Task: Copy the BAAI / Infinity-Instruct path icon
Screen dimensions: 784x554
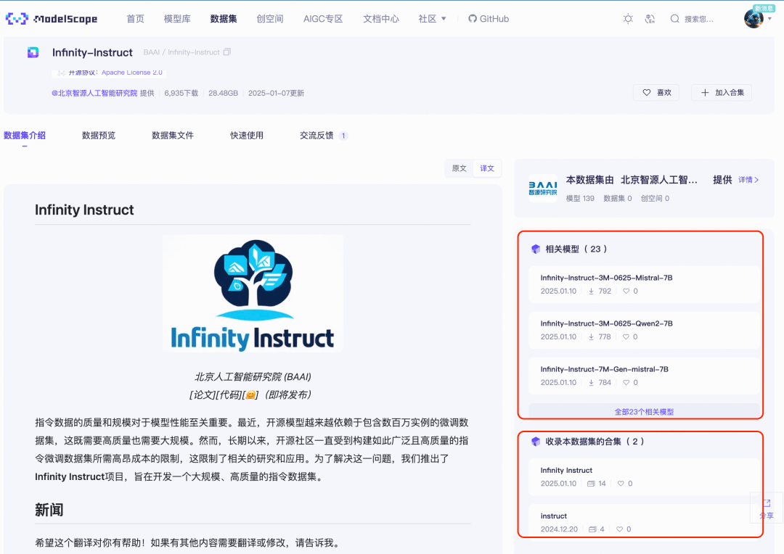Action: point(227,52)
